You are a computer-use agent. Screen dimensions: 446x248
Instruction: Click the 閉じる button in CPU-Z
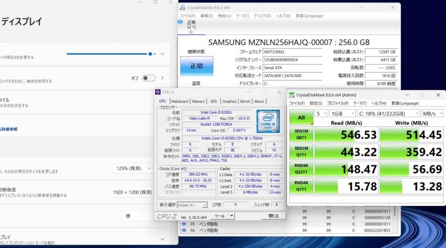click(274, 216)
